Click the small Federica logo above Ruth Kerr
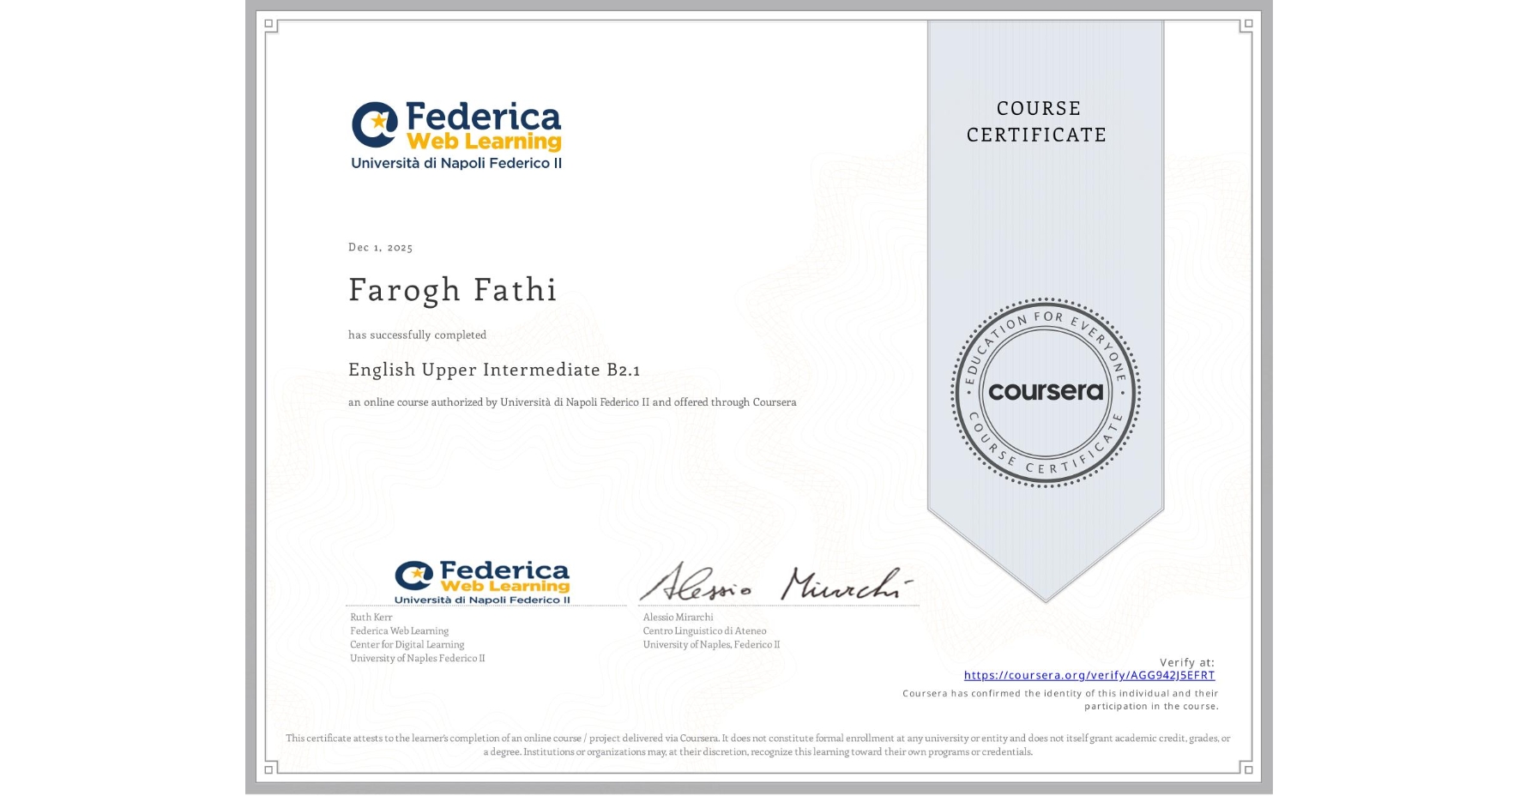This screenshot has height=796, width=1520. coord(482,582)
